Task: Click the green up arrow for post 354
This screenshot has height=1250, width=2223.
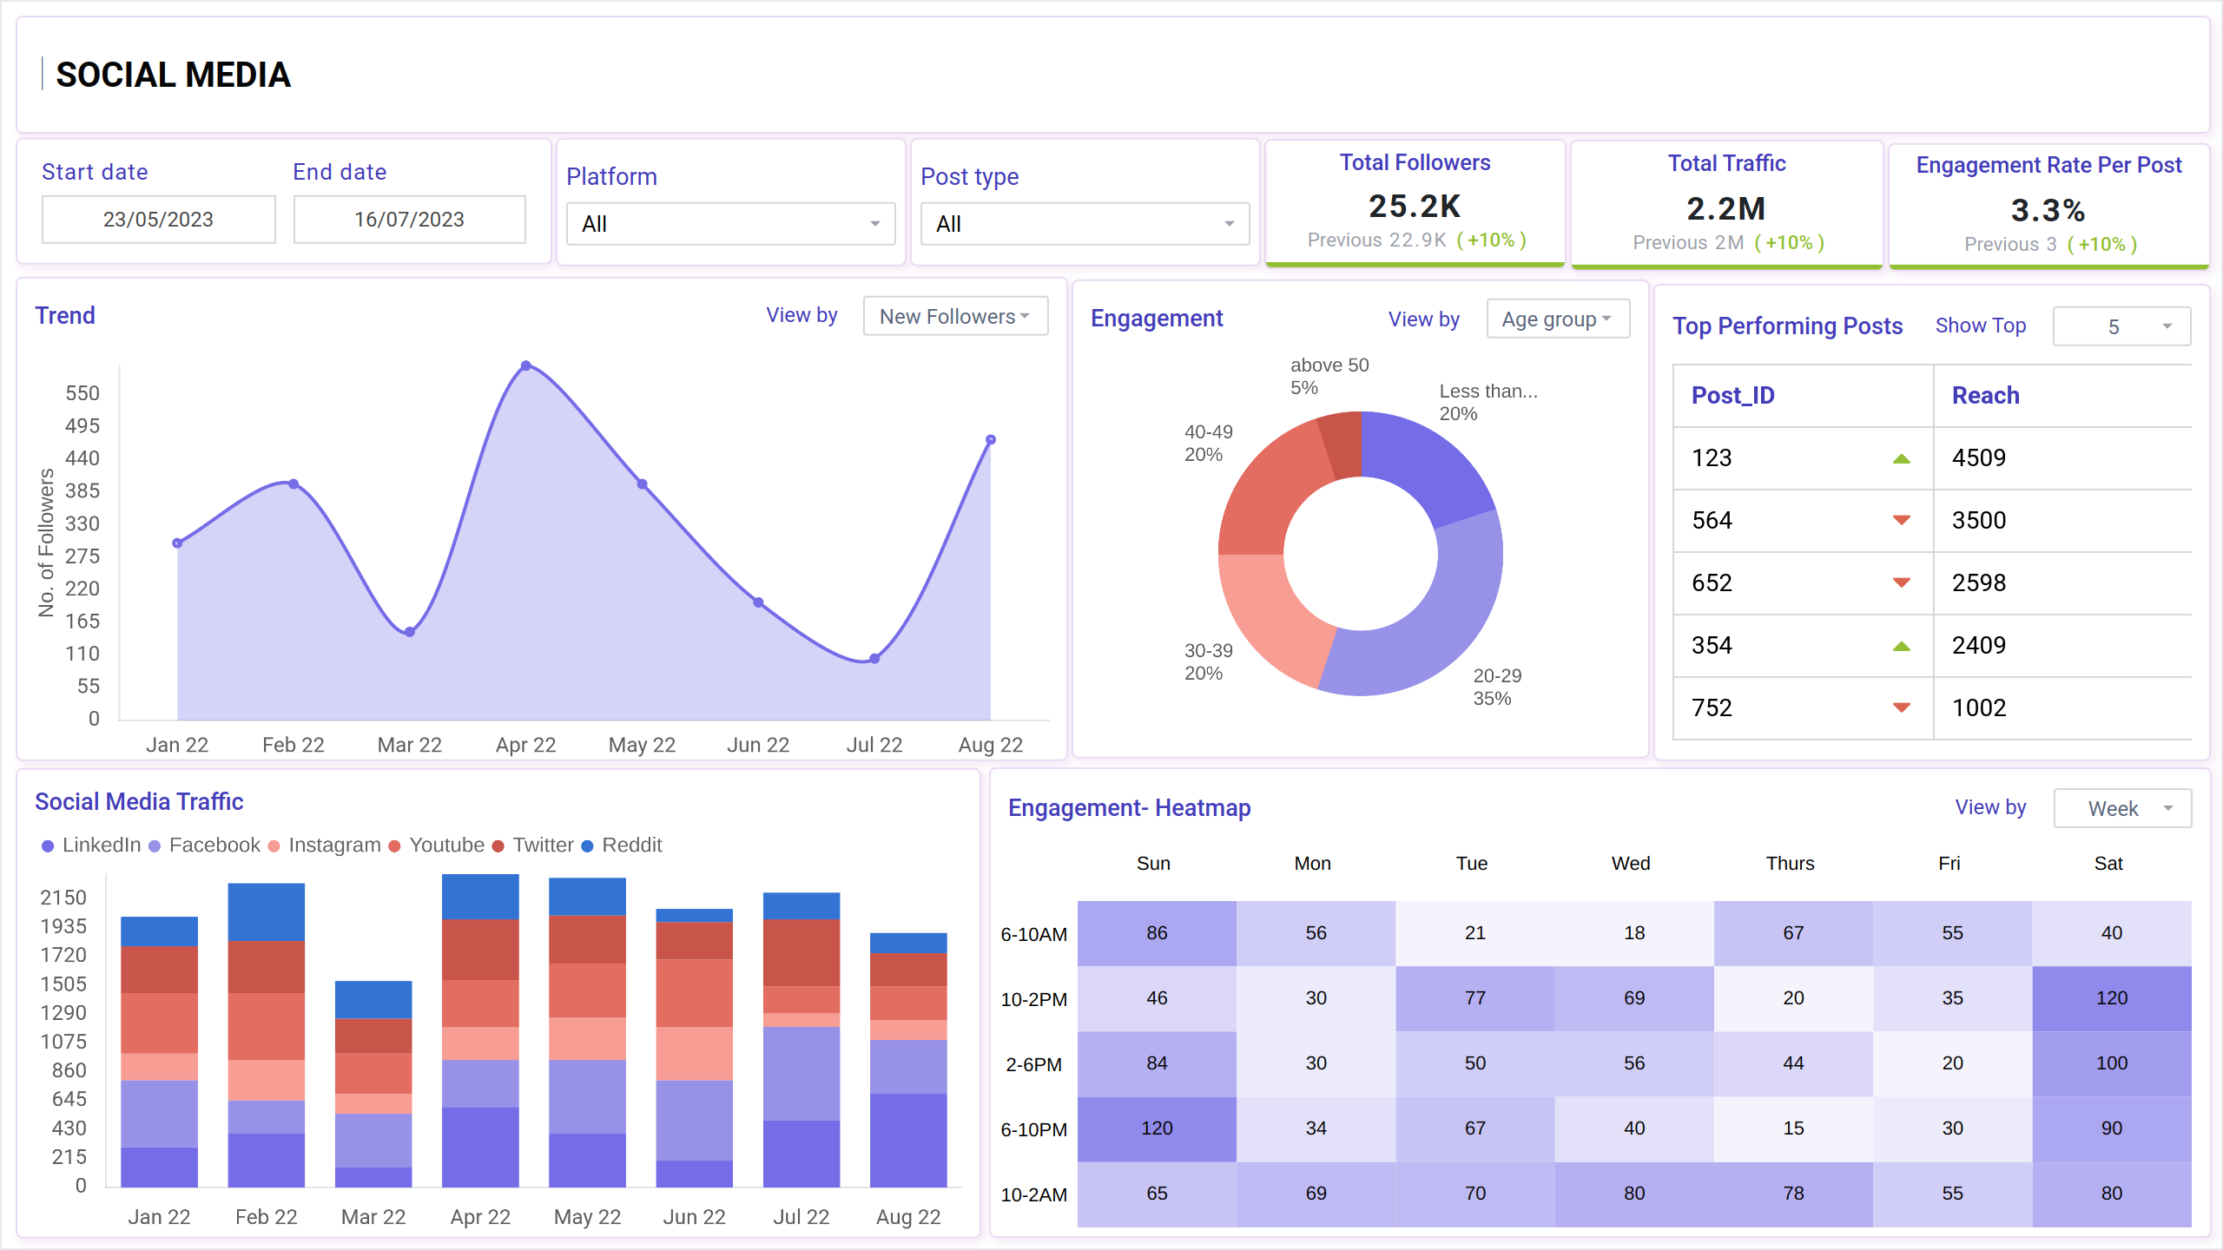Action: (1901, 646)
